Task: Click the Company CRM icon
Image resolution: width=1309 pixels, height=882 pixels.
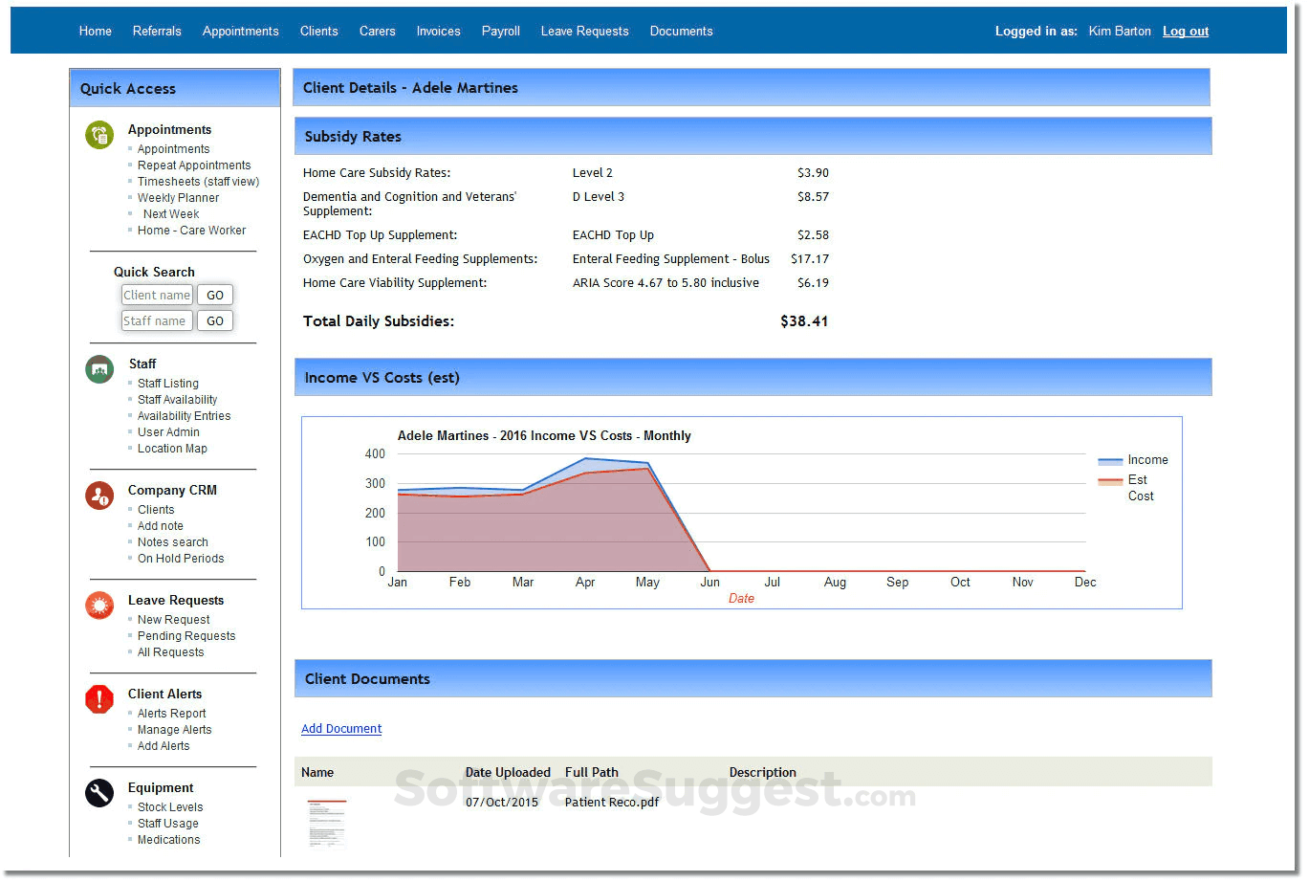Action: coord(99,496)
